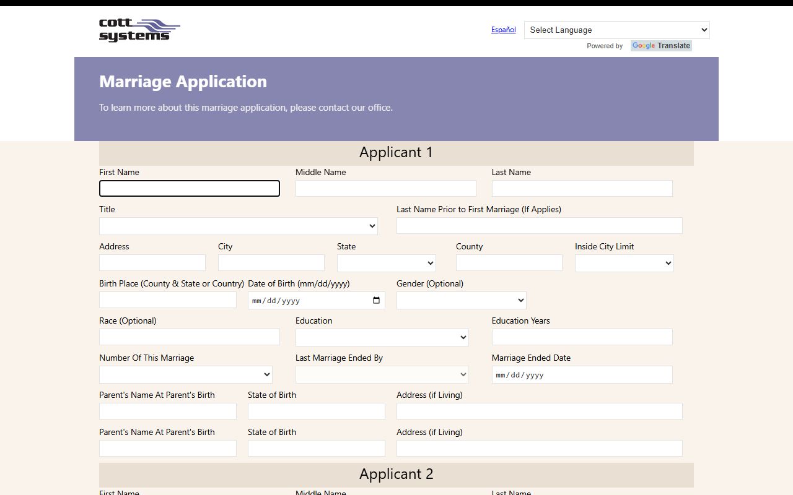This screenshot has width=793, height=495.
Task: Open the Applicant 1 State dropdown
Action: [x=387, y=263]
